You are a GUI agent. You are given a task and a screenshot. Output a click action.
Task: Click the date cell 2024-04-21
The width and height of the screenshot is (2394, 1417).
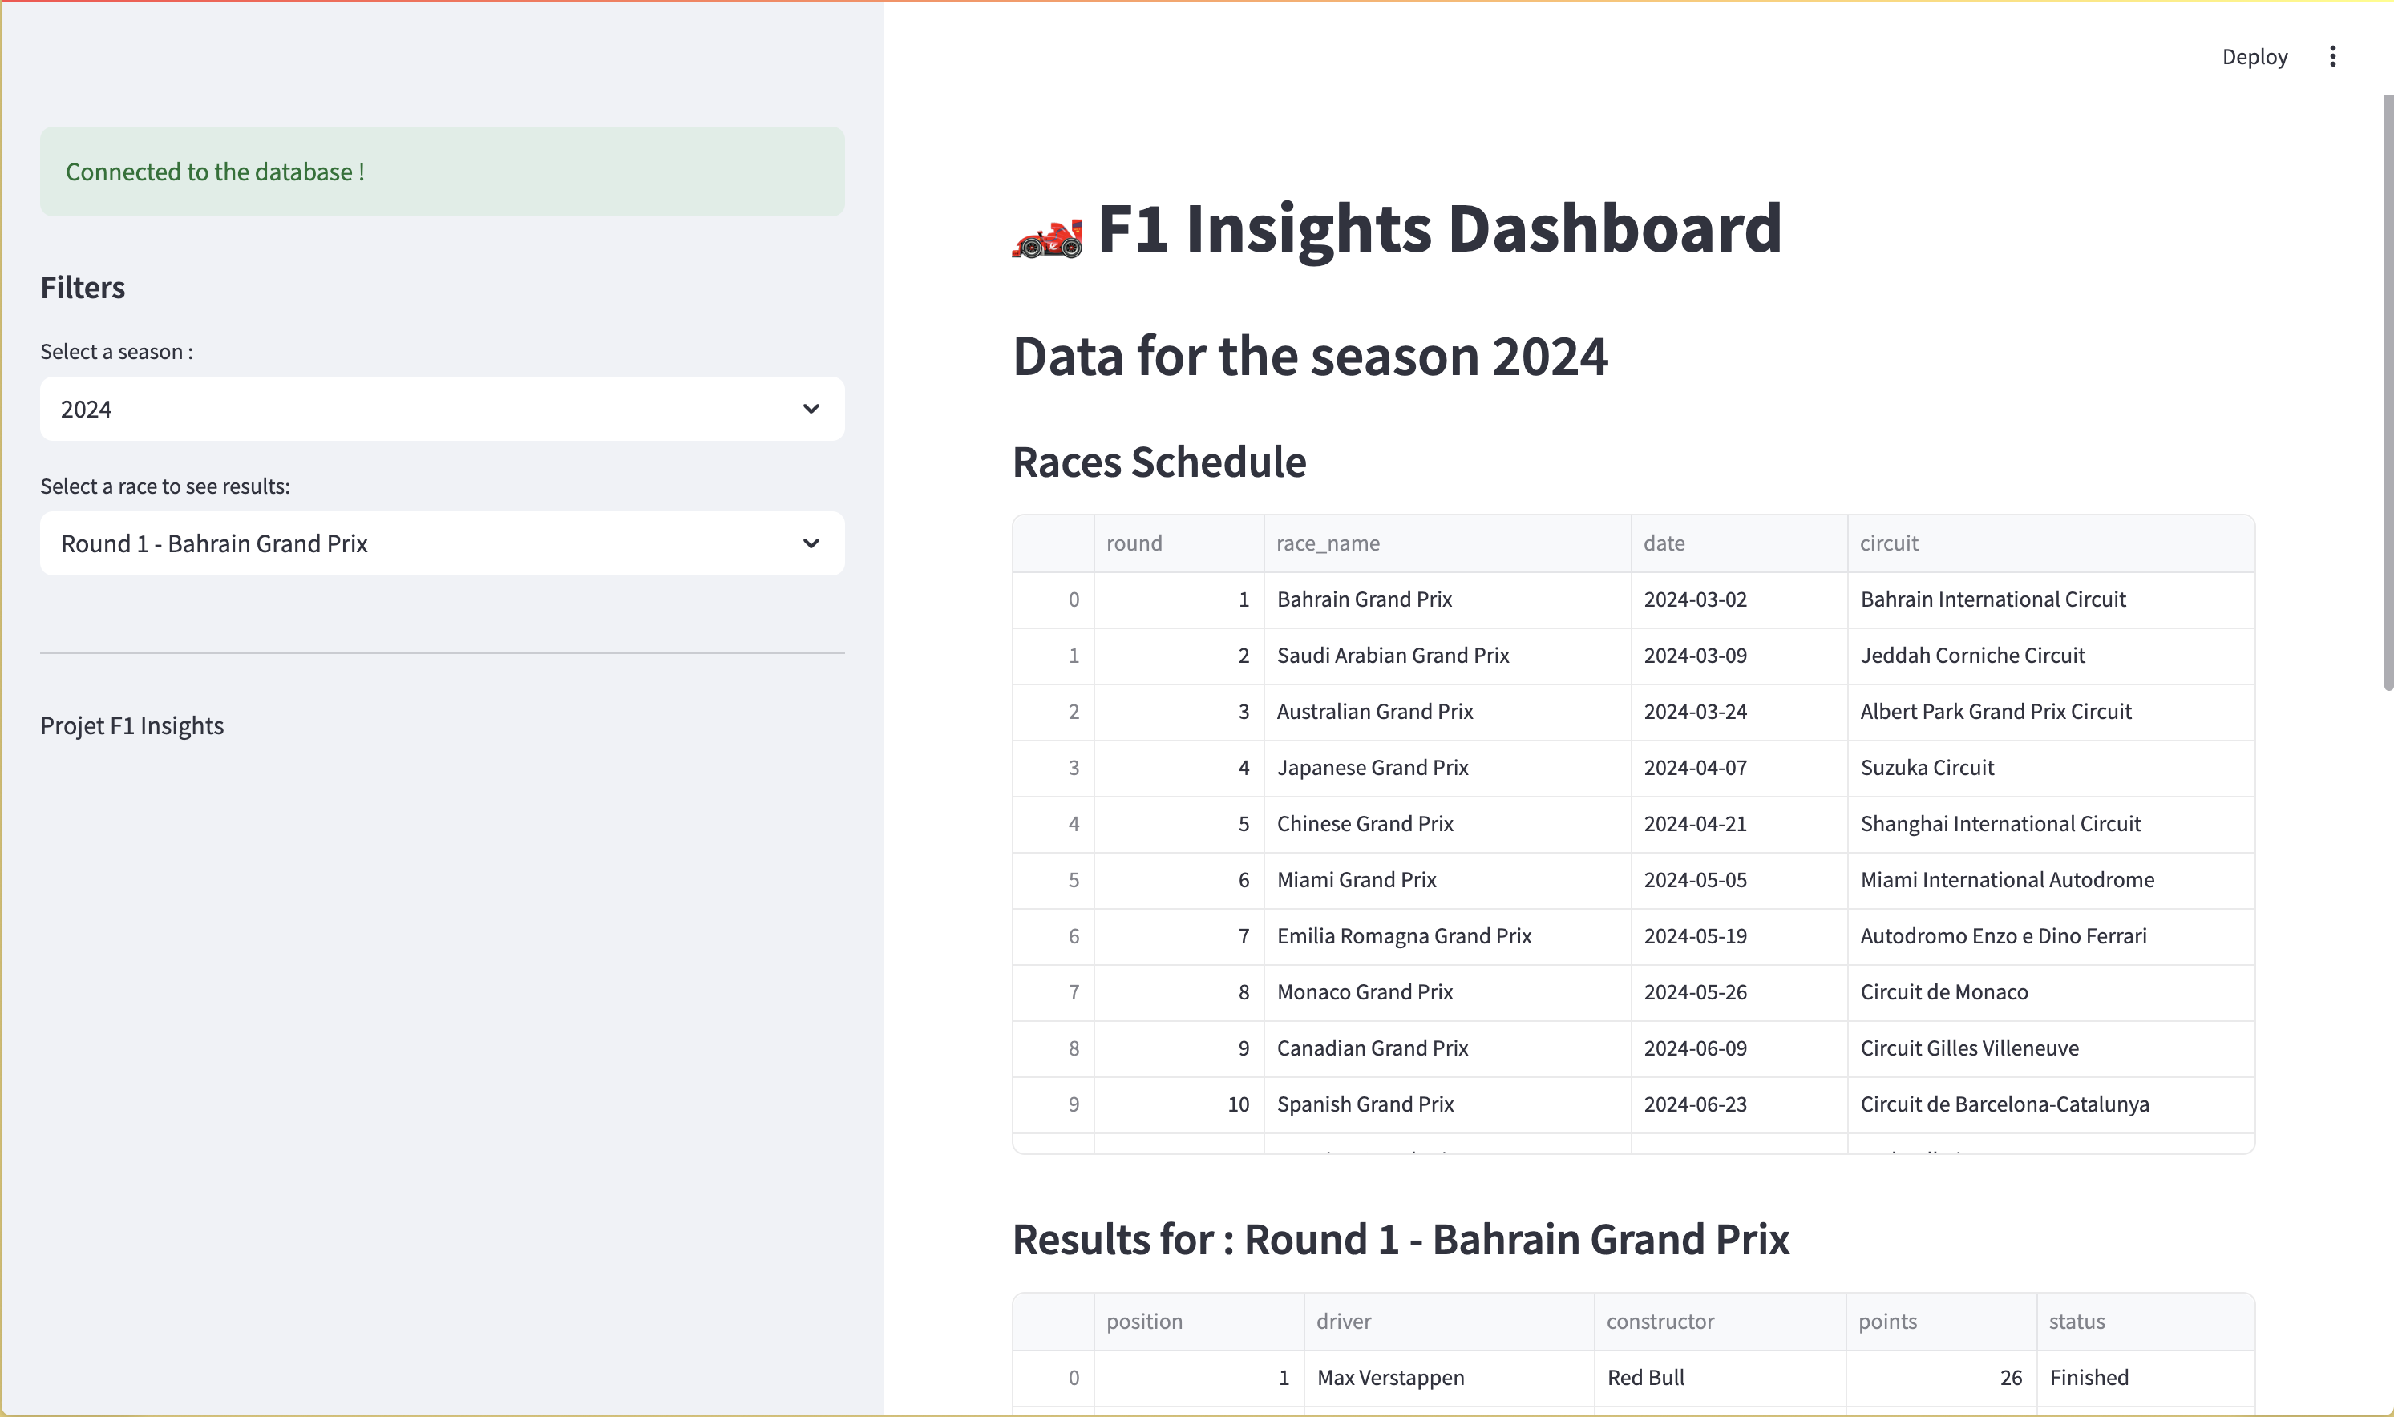tap(1739, 824)
